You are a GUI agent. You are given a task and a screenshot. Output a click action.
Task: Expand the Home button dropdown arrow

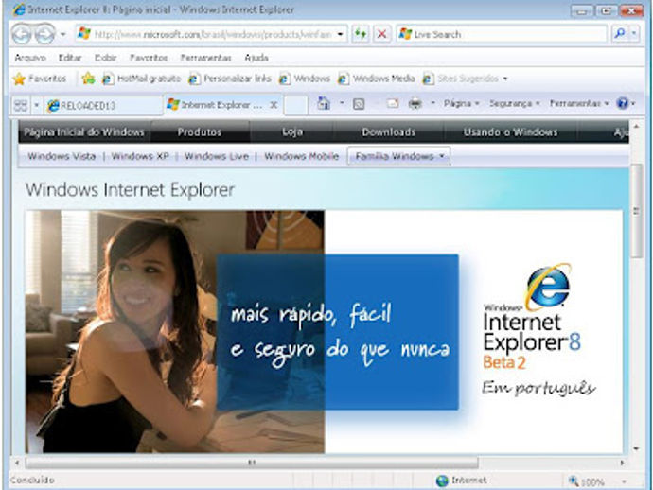(342, 103)
